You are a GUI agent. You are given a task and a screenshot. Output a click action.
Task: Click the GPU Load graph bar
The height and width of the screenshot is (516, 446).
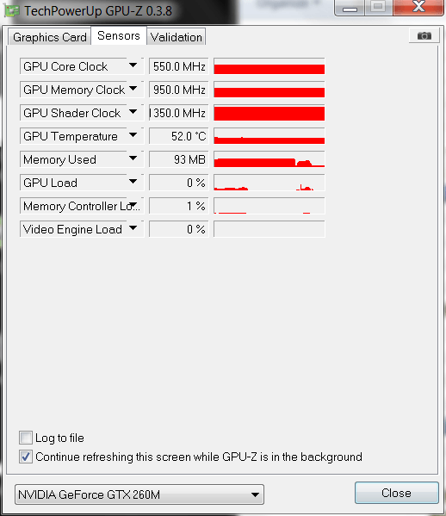coord(269,183)
